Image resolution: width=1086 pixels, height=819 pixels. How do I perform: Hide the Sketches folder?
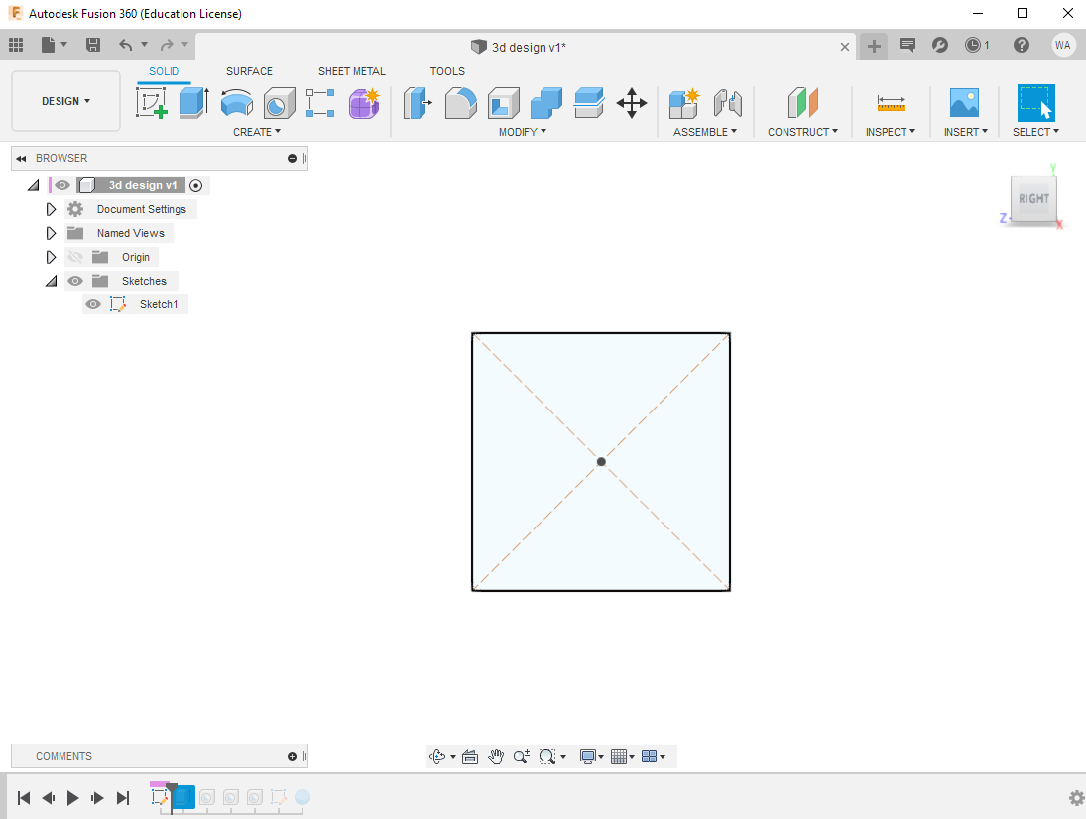click(x=75, y=281)
